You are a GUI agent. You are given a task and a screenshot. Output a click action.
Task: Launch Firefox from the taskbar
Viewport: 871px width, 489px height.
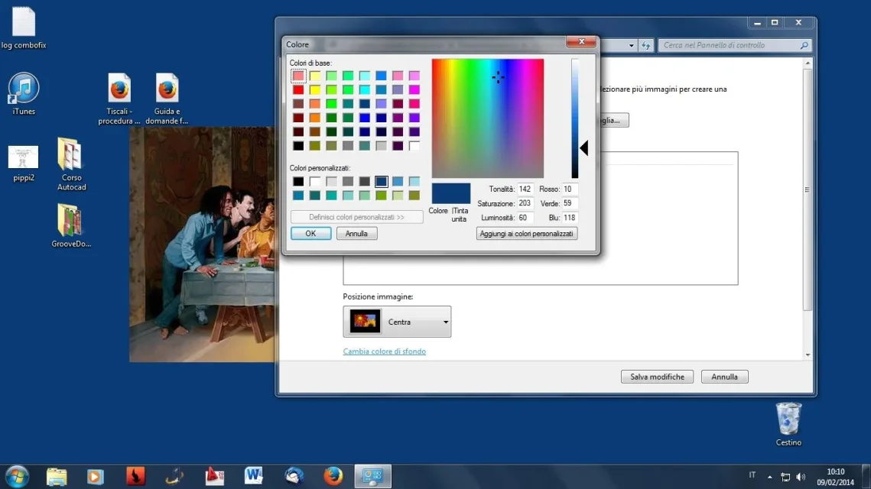pos(333,476)
